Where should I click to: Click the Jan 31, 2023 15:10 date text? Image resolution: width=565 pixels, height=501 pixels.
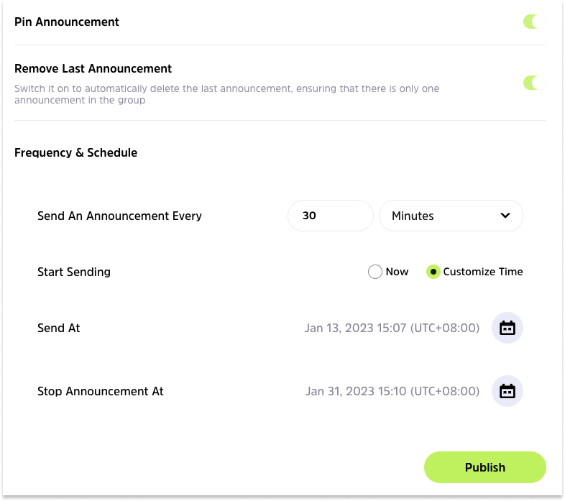pyautogui.click(x=392, y=391)
